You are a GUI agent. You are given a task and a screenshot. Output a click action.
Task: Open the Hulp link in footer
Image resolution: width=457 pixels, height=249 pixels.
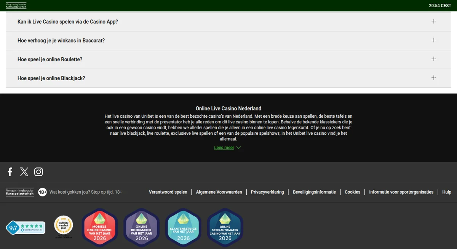point(447,192)
